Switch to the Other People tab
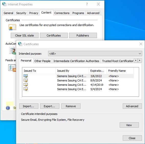This screenshot has width=145, height=144. (x=42, y=61)
